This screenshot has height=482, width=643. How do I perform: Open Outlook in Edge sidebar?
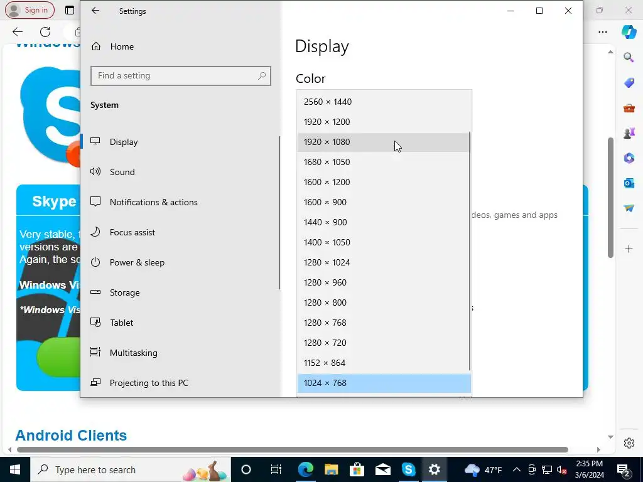[x=629, y=183]
